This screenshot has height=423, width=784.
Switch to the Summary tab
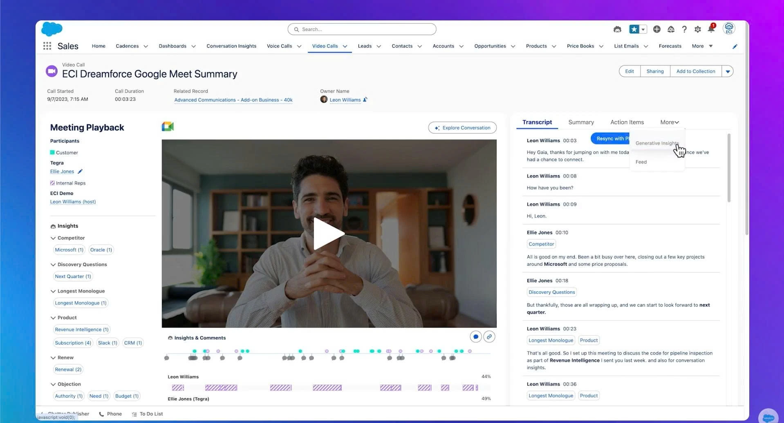coord(581,122)
